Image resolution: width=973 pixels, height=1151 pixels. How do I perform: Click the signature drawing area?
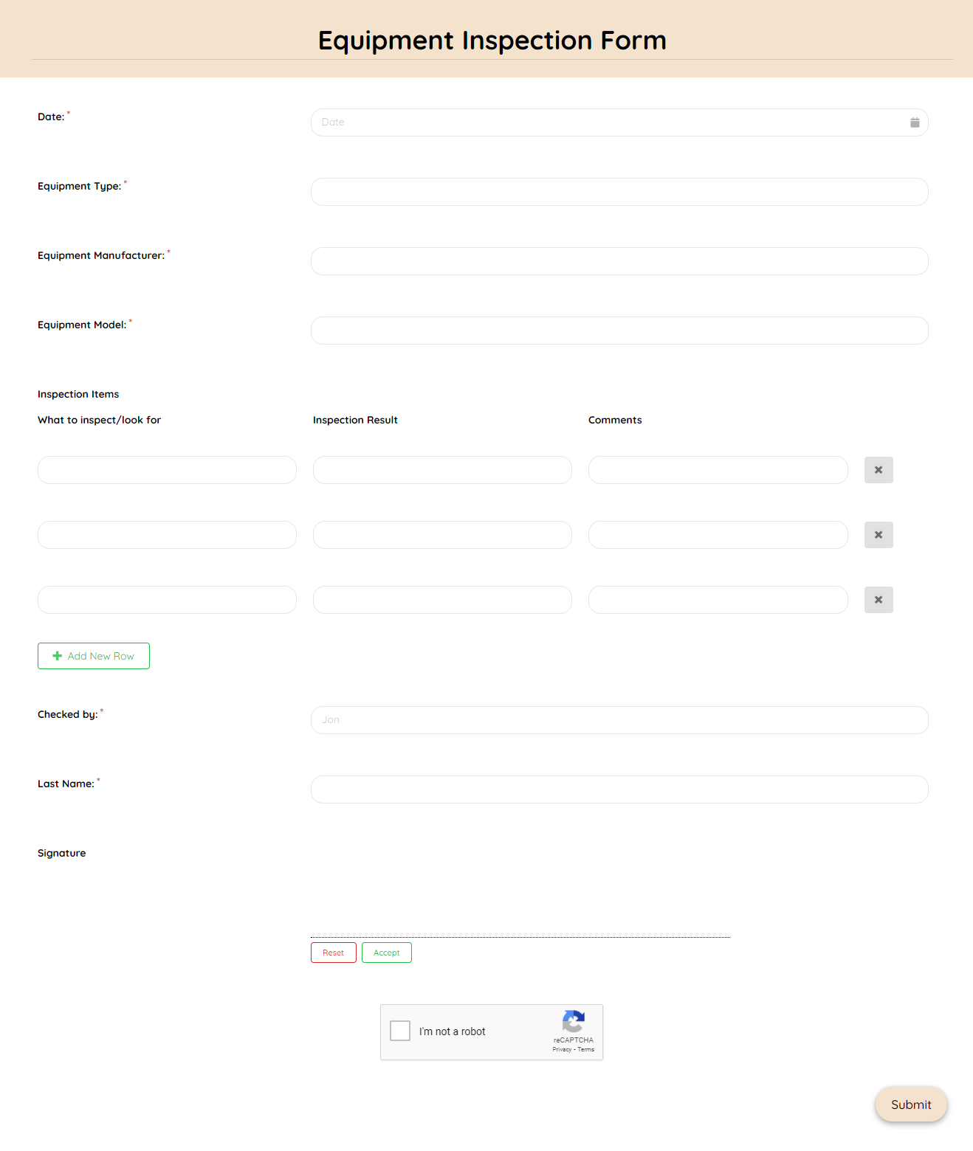point(520,896)
